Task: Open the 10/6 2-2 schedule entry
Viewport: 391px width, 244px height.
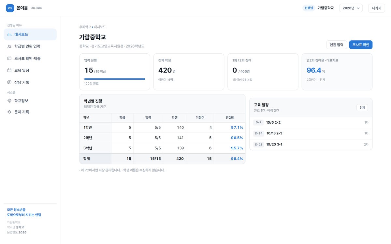Action: 311,122
